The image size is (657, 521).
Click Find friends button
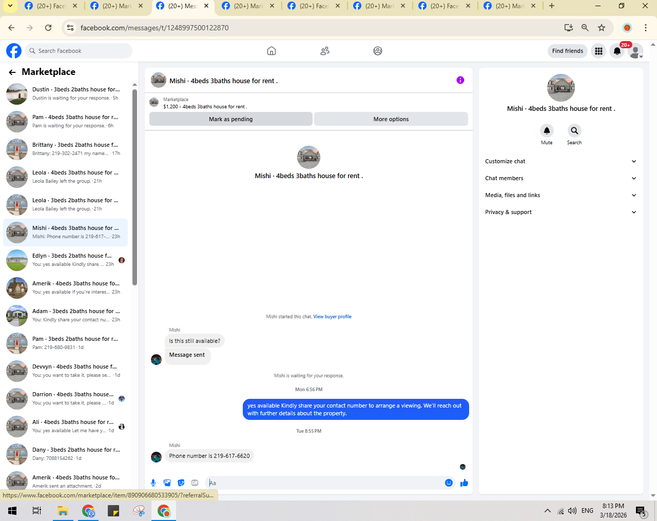click(x=568, y=51)
